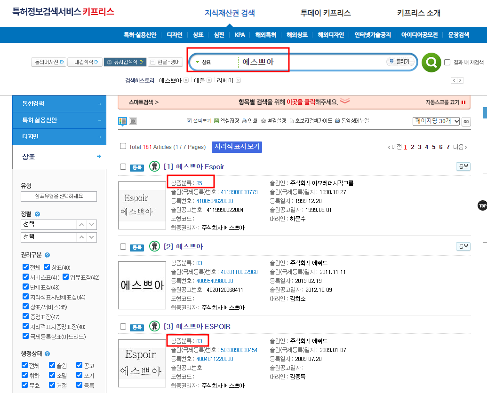Click the 인쇄 print icon
Screen dimensions: 487x393
point(244,121)
